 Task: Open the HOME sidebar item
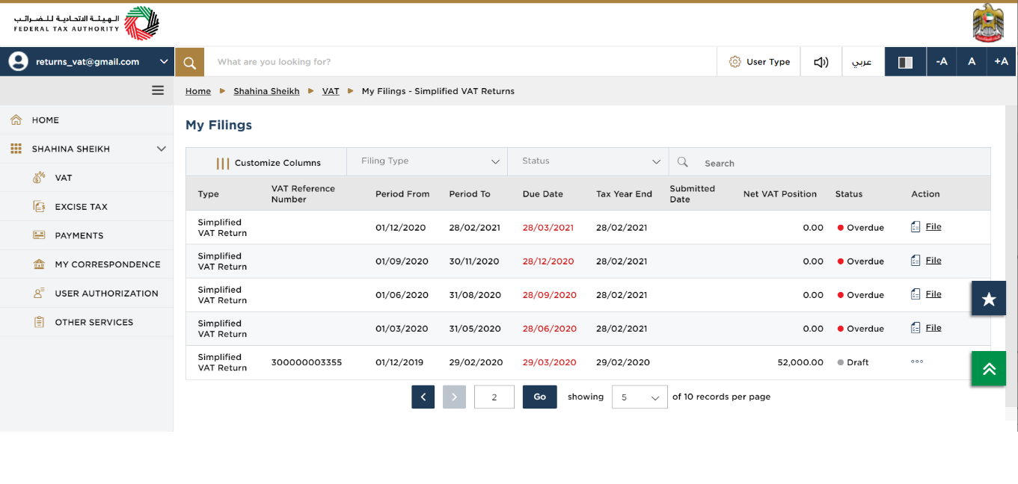(x=87, y=120)
